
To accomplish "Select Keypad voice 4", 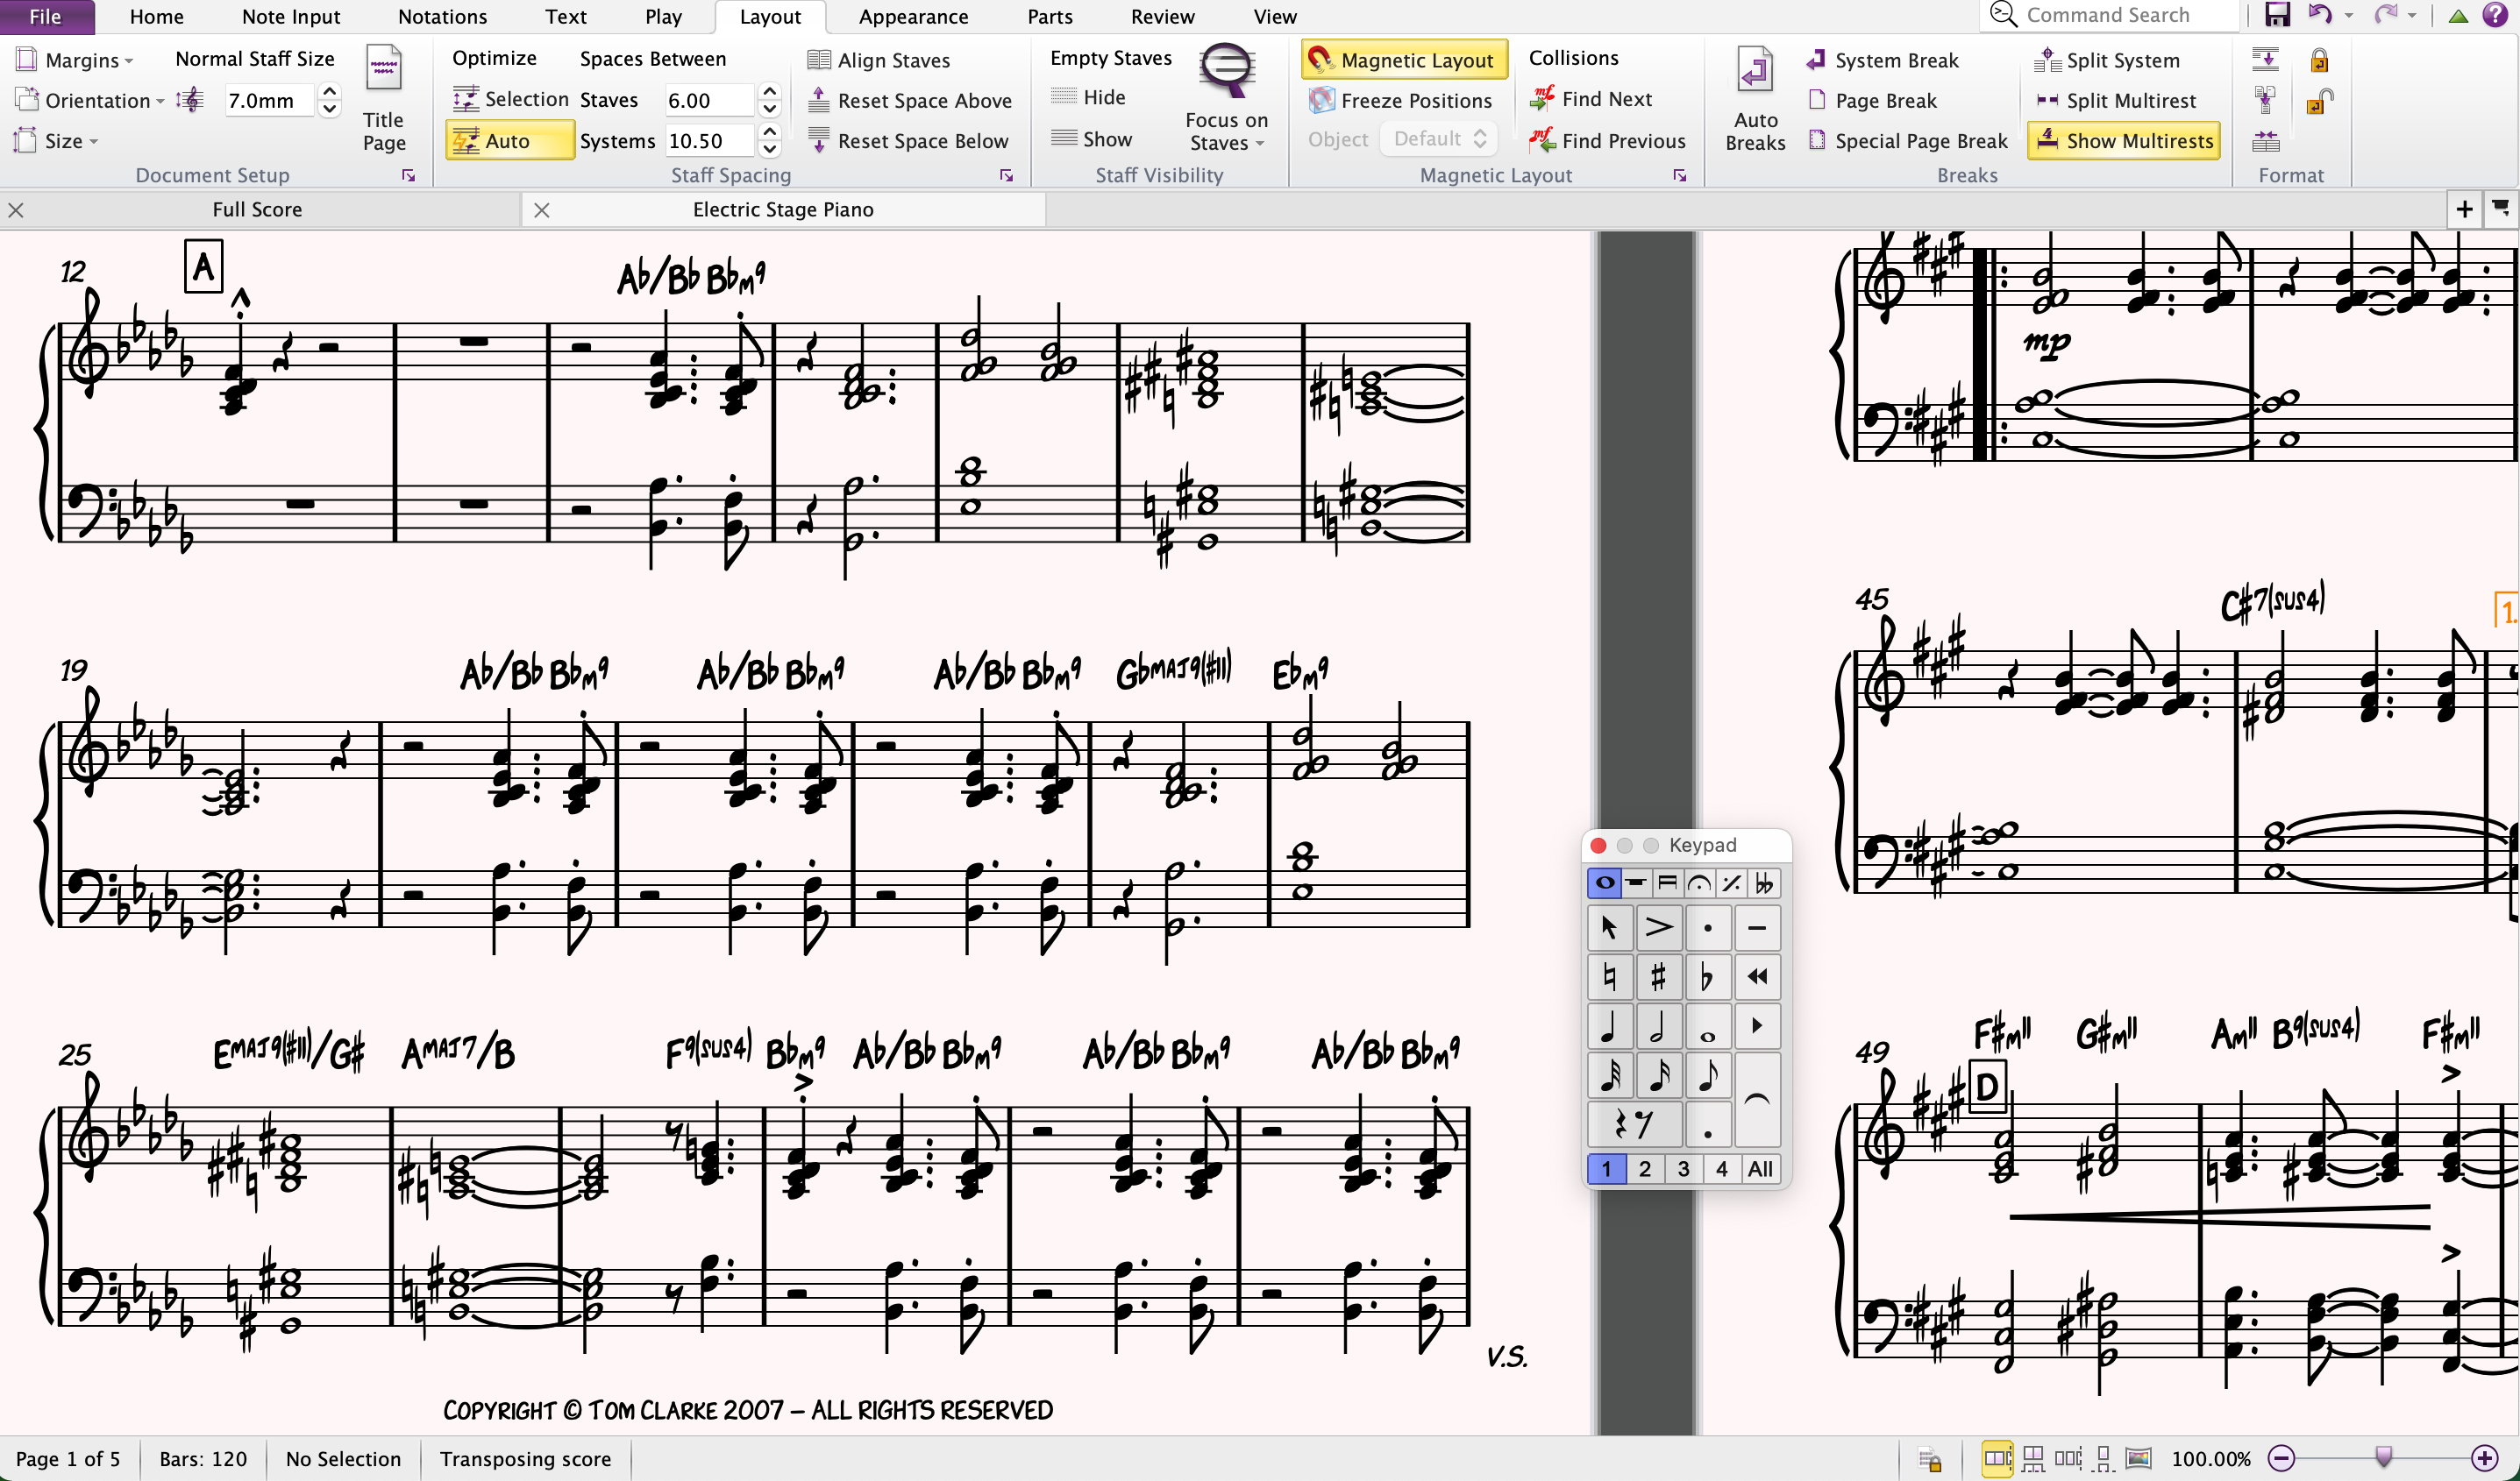I will pos(1721,1168).
